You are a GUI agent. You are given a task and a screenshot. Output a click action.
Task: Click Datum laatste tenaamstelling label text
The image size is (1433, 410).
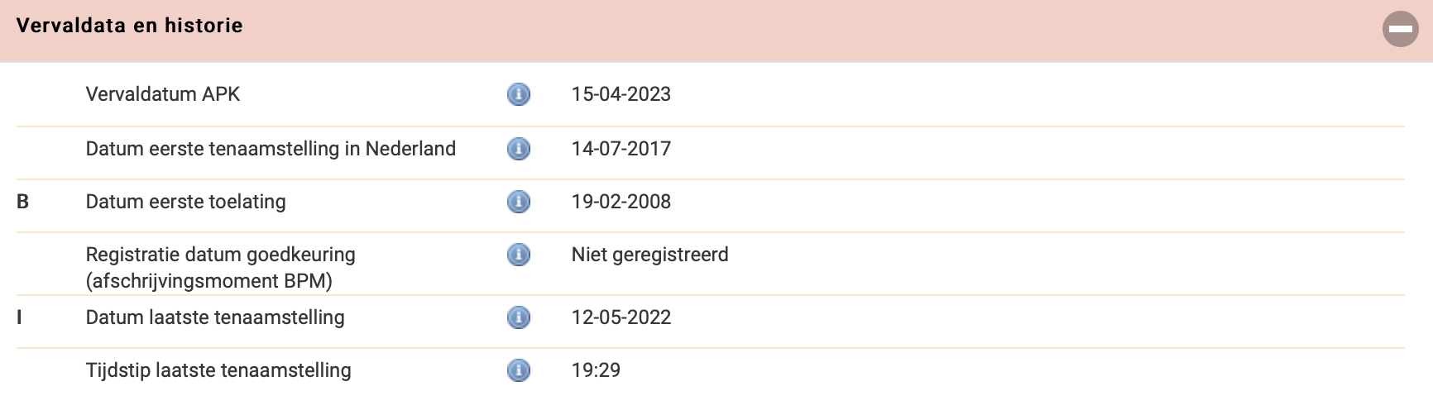click(x=215, y=317)
